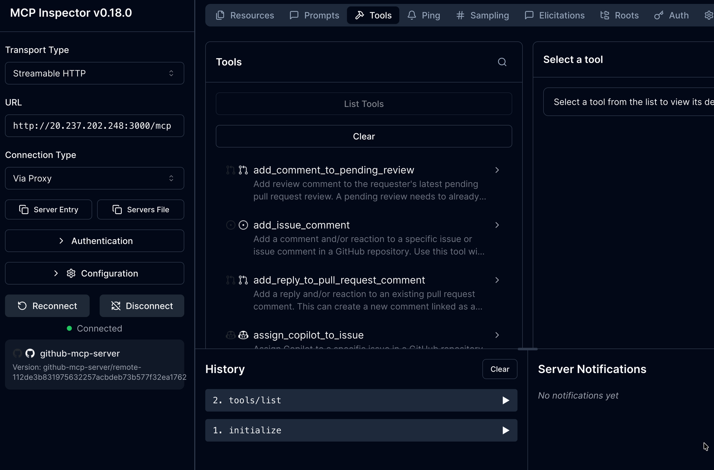Click the hammer icon on Tools tab
This screenshot has height=470, width=714.
tap(359, 15)
